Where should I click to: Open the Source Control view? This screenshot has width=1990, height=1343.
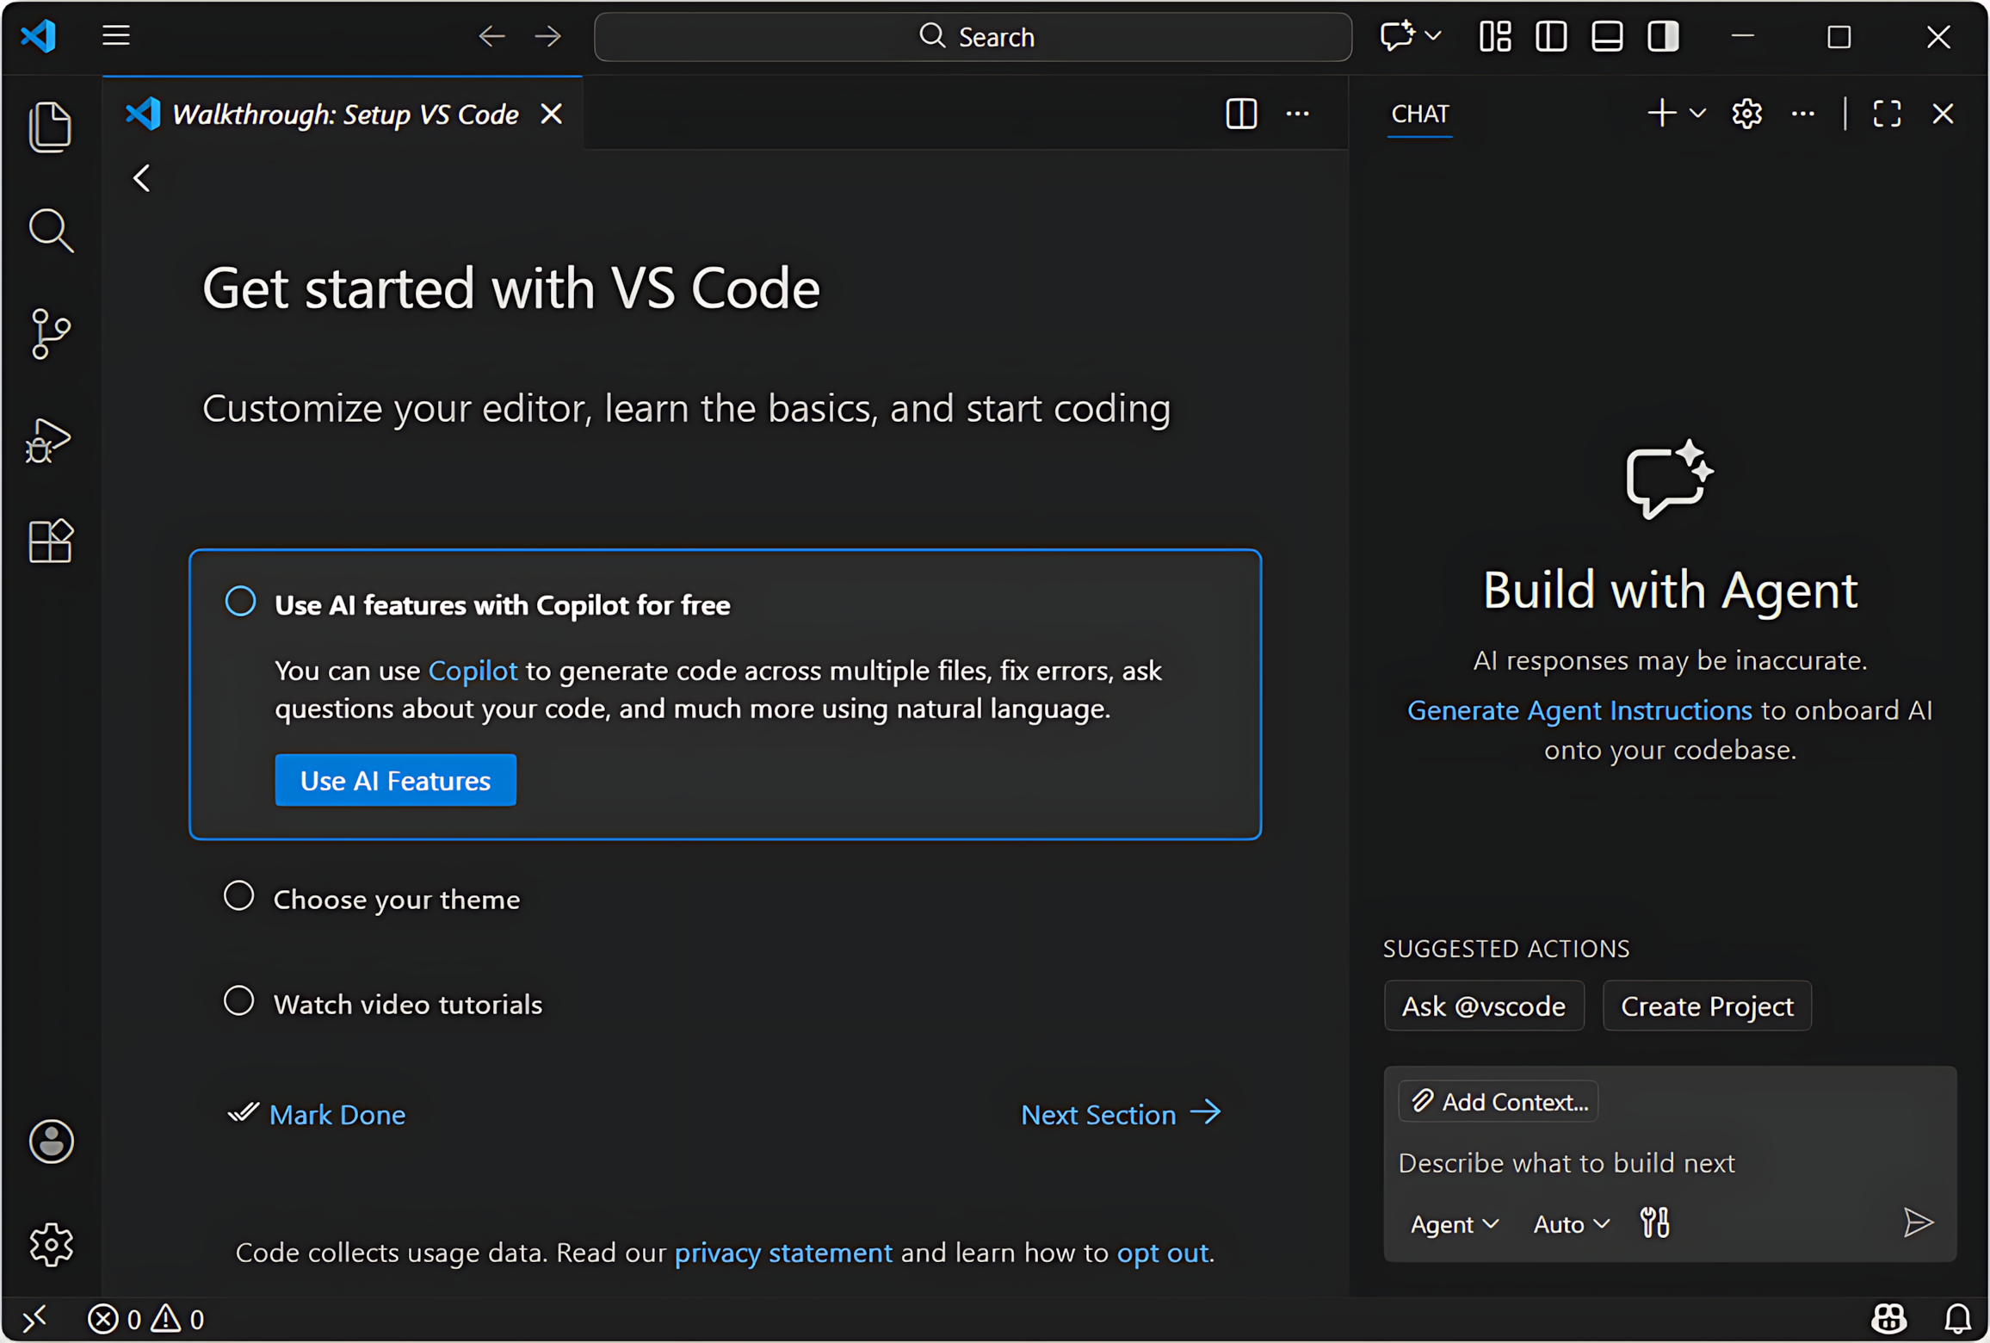click(x=50, y=334)
